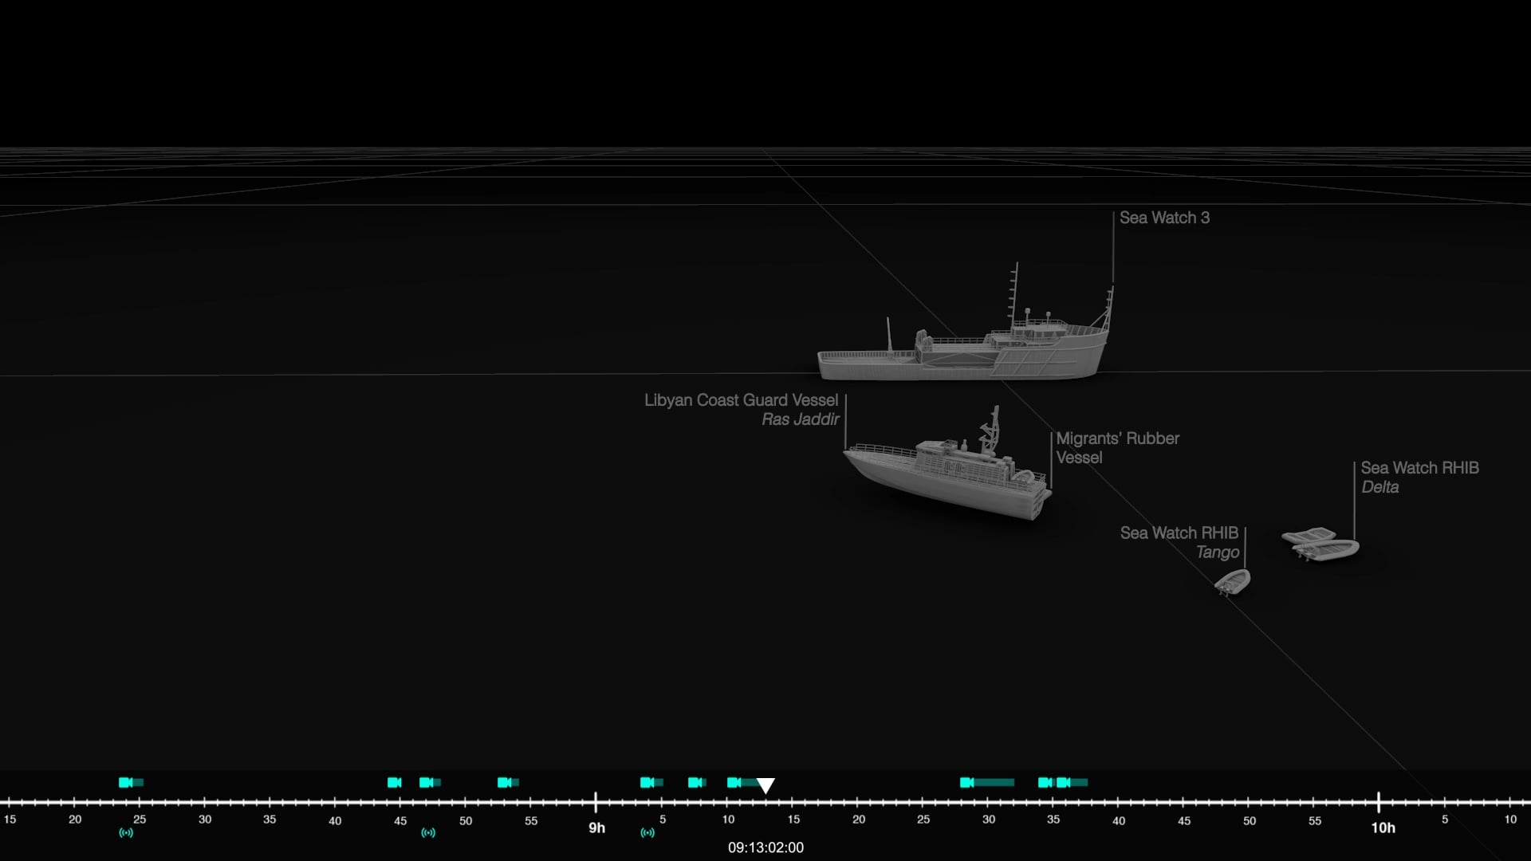Jump to the 10h hour marker
This screenshot has width=1531, height=861.
[x=1383, y=828]
